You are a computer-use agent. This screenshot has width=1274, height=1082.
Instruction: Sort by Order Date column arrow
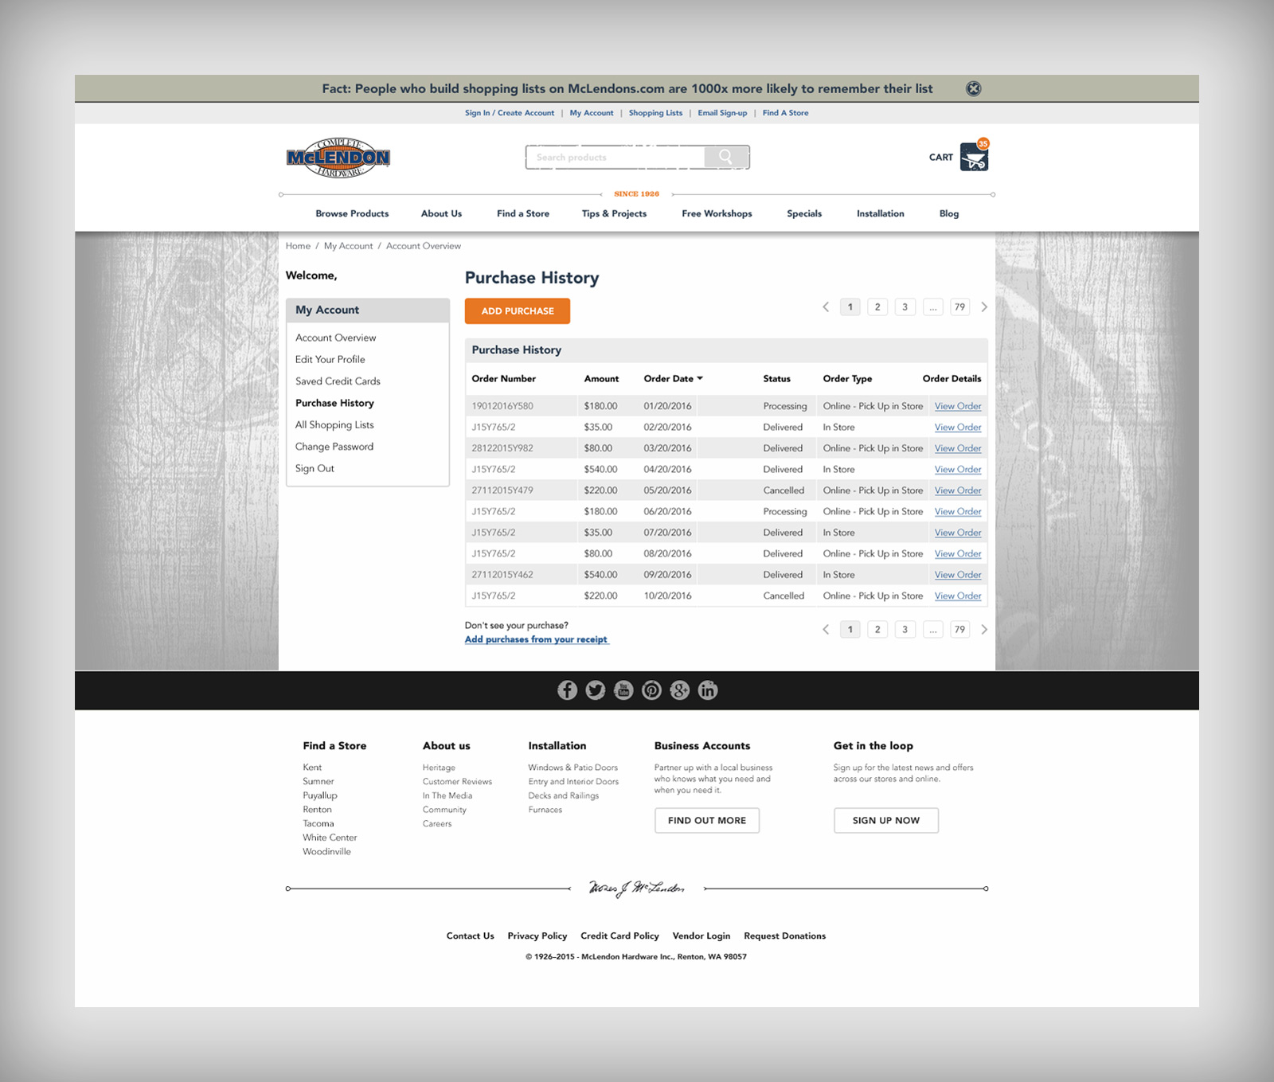pos(700,378)
